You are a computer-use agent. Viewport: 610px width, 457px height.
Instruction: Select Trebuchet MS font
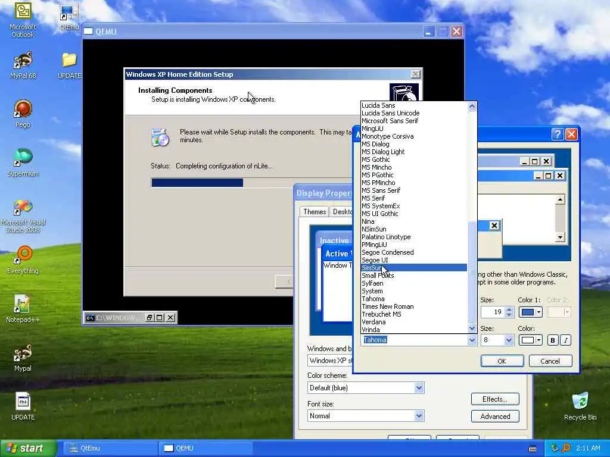pyautogui.click(x=414, y=314)
